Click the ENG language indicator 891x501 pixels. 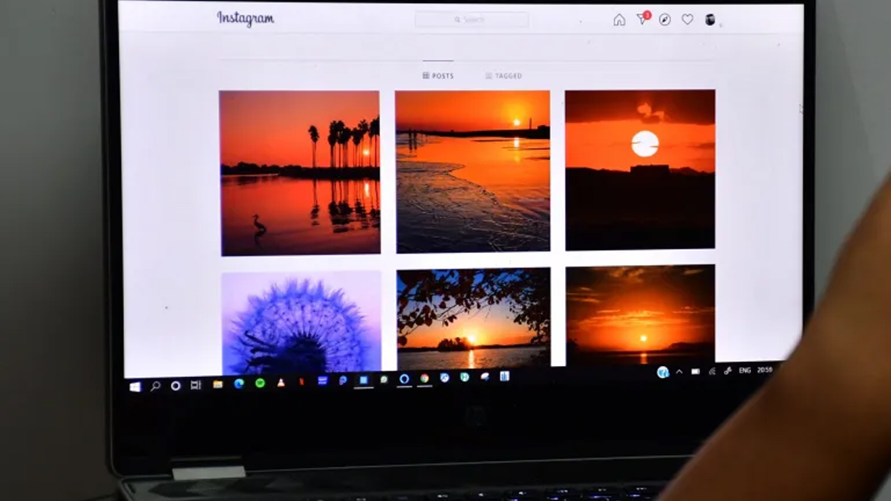point(745,370)
